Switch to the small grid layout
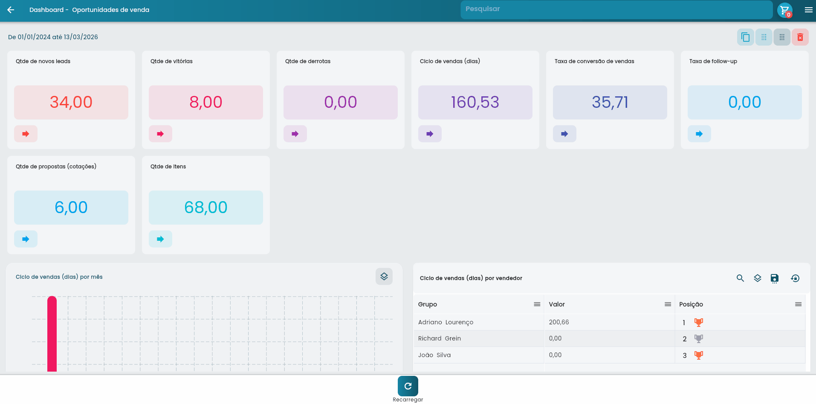This screenshot has width=816, height=404. pyautogui.click(x=764, y=37)
